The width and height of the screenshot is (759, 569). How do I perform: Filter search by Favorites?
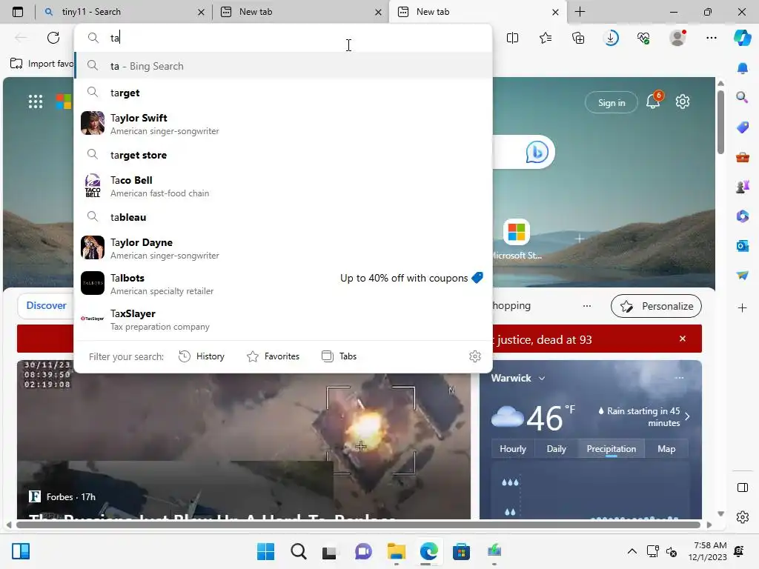[273, 356]
